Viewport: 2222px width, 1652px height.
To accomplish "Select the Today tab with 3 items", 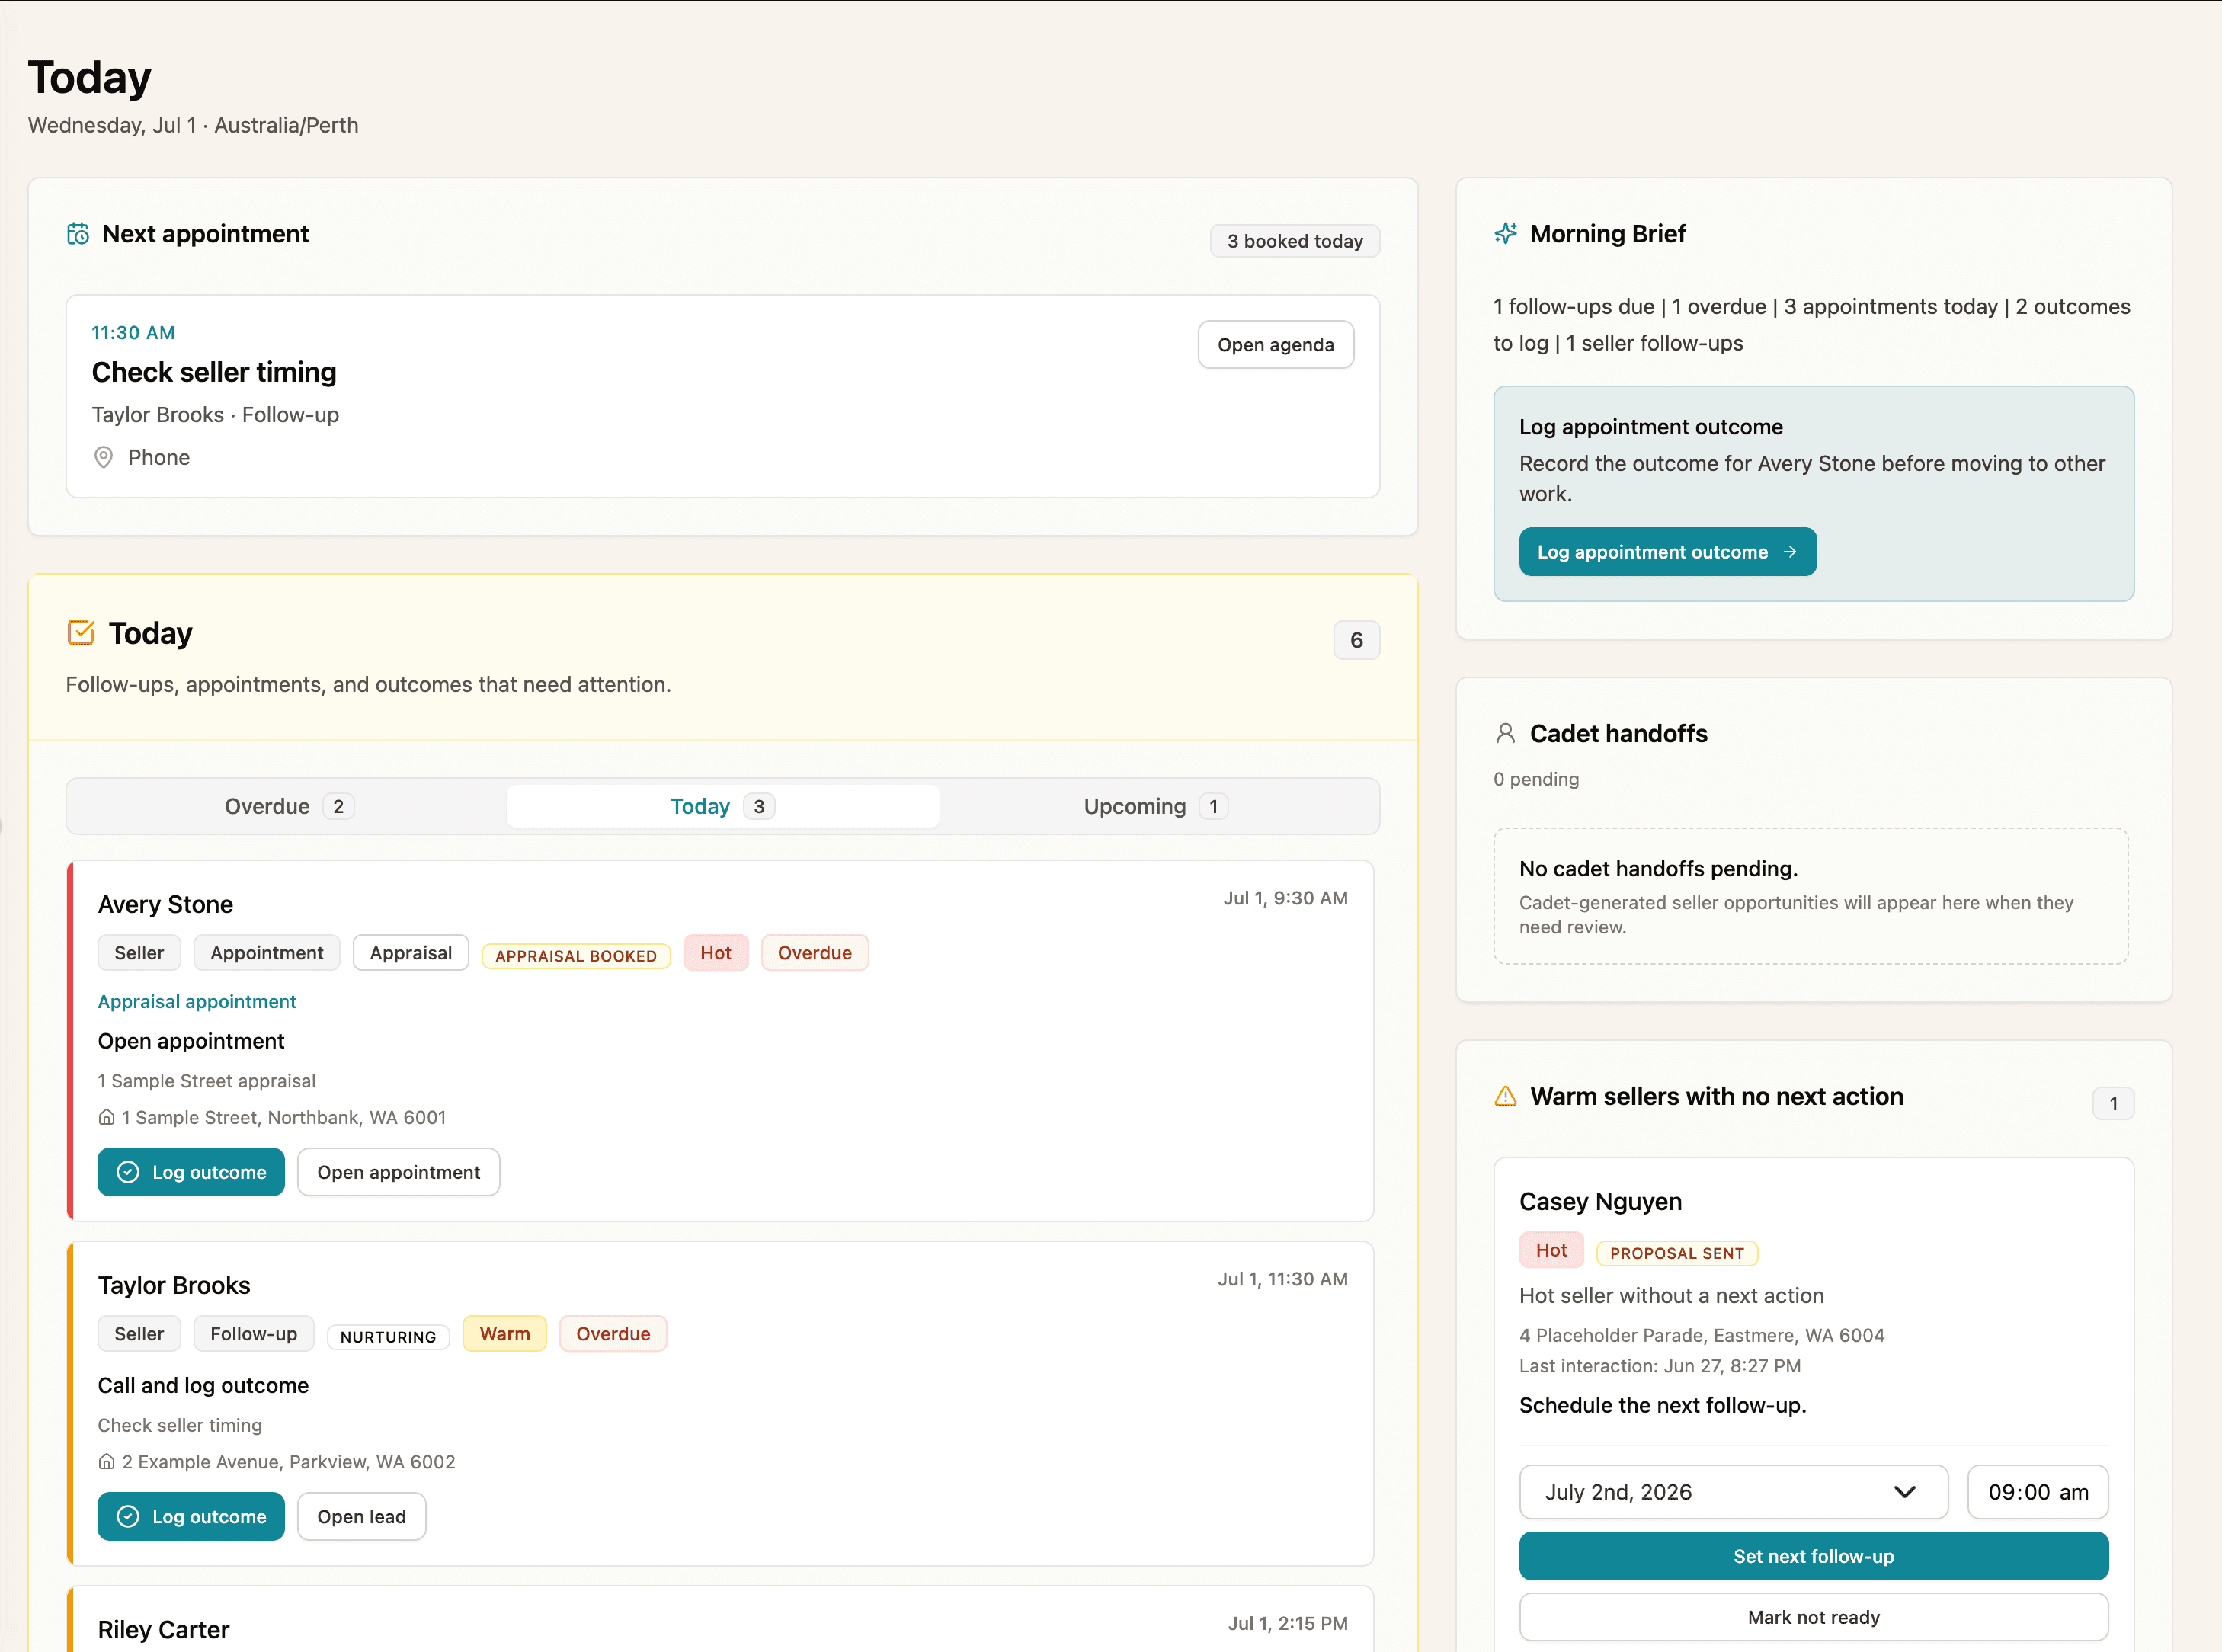I will pos(722,807).
